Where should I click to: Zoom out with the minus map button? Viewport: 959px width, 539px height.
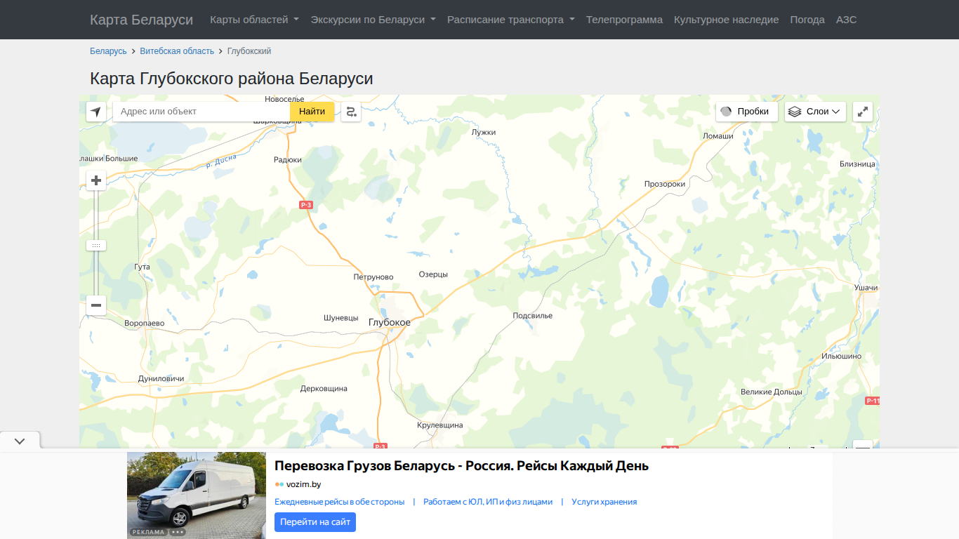(x=96, y=305)
